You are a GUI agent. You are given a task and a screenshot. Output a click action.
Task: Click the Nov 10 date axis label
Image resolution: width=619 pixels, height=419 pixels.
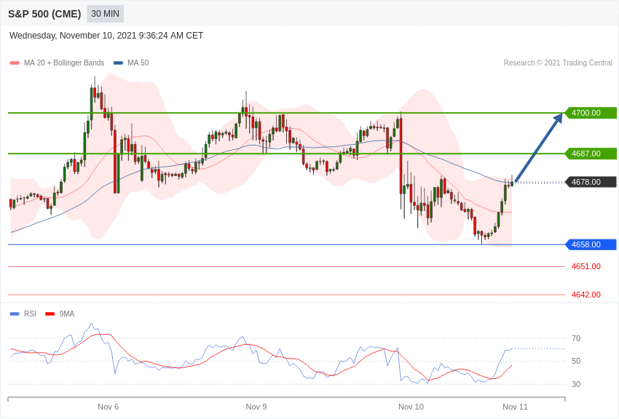click(x=411, y=407)
